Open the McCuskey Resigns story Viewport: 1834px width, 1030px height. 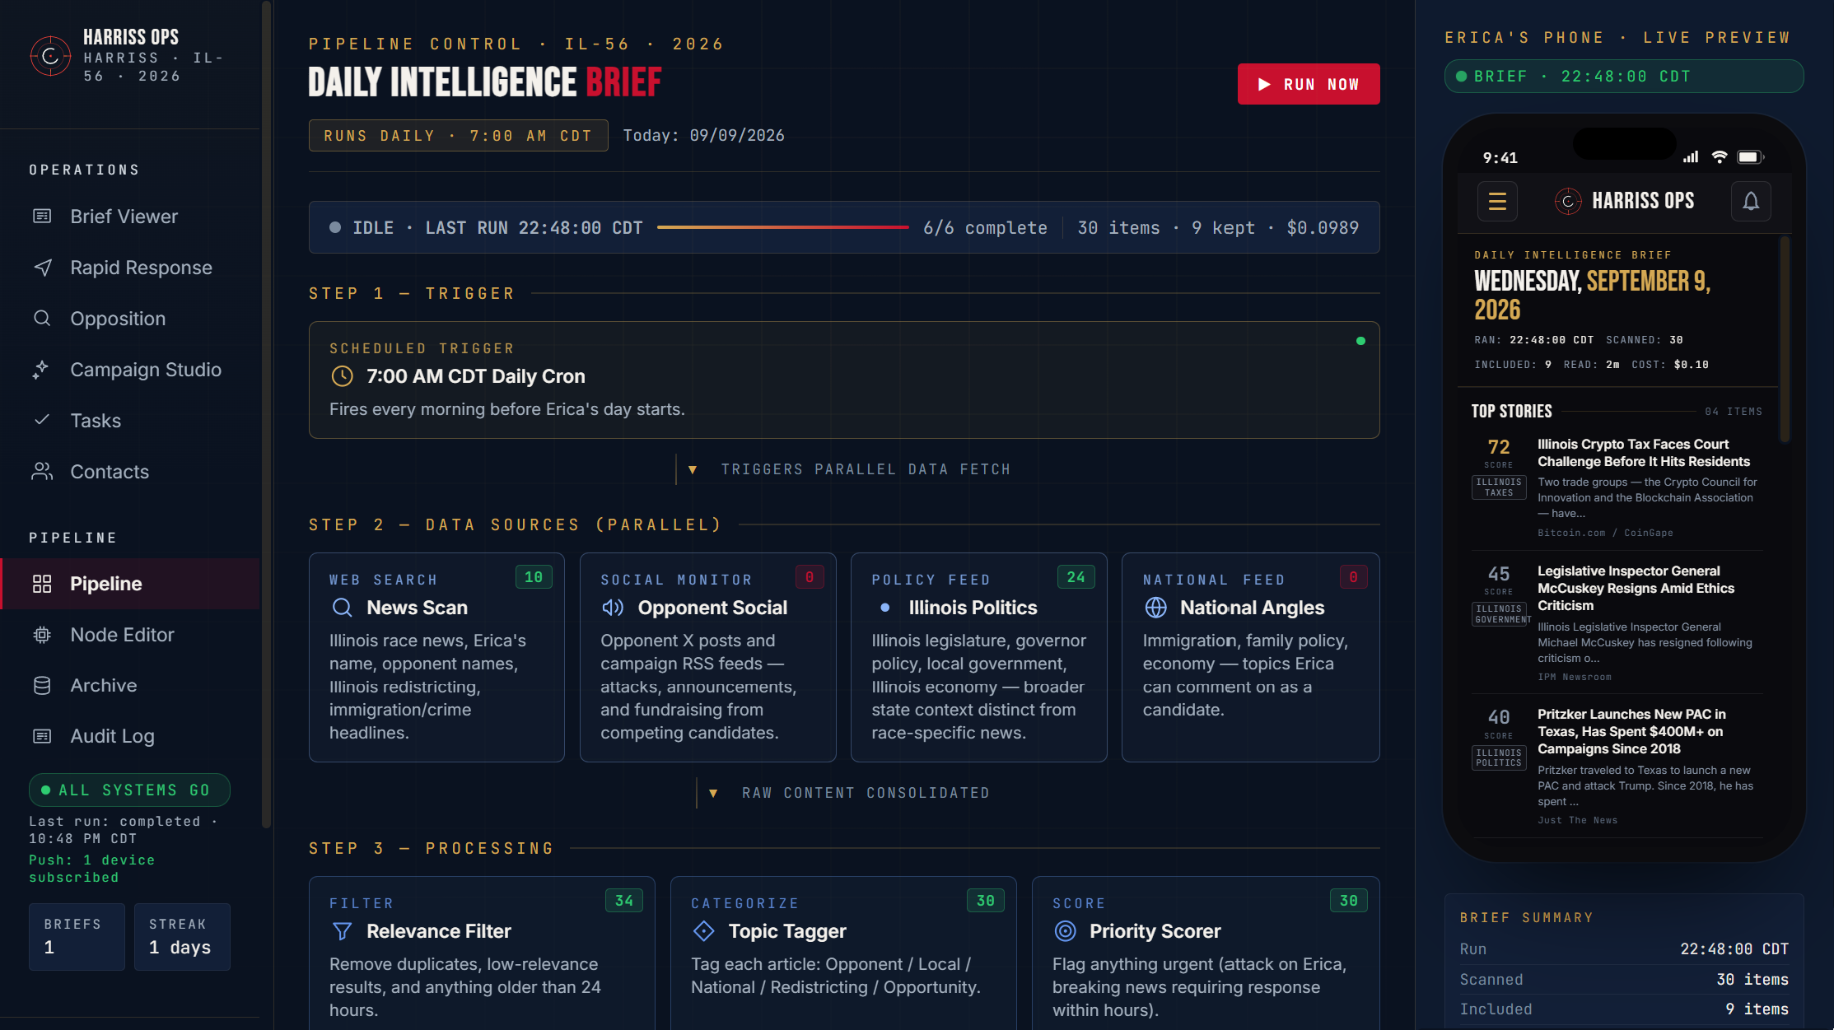(x=1617, y=622)
